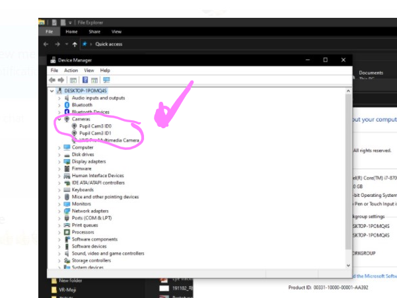
Task: Click the Ports (COM & LPT) icon
Action: [x=67, y=218]
